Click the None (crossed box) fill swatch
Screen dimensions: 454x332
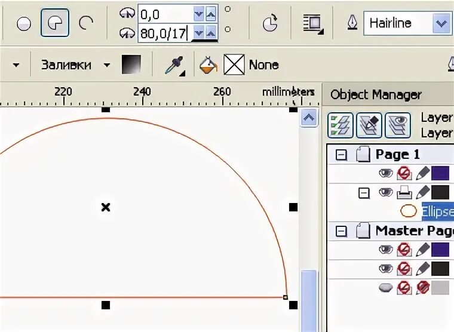[x=234, y=64]
